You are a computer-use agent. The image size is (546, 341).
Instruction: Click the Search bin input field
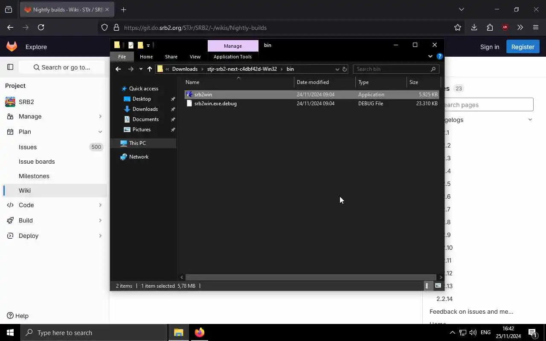tap(391, 69)
